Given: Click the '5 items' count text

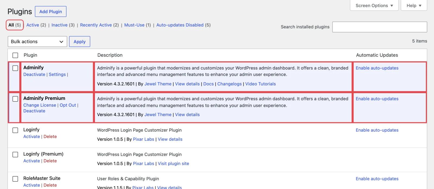Looking at the screenshot, I should (419, 41).
